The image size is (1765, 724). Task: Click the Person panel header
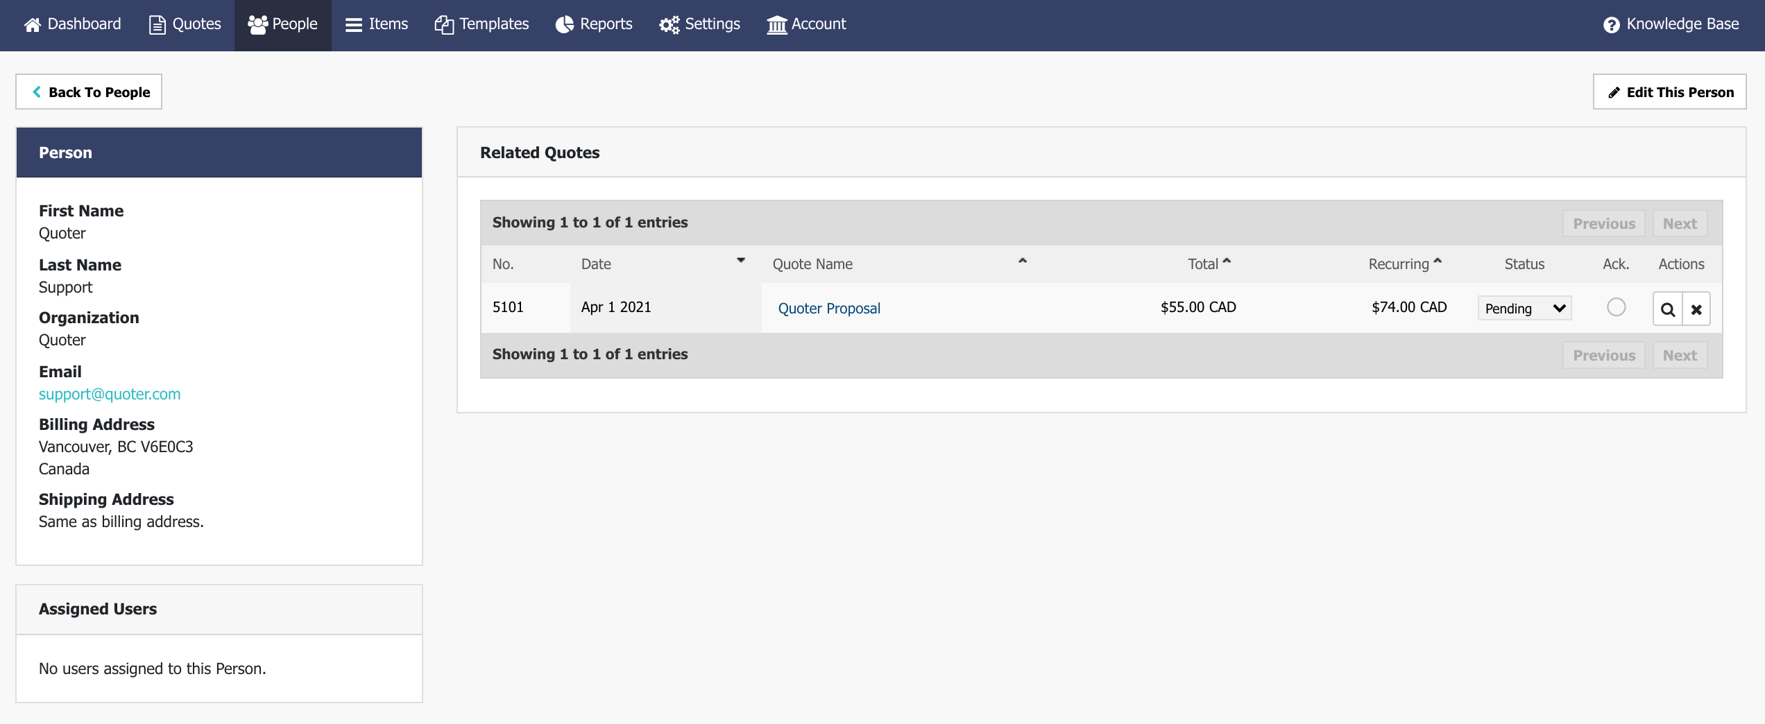click(x=219, y=153)
